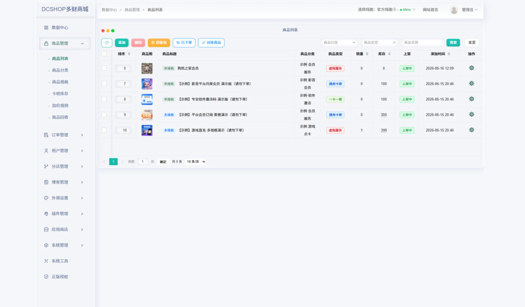Click the green 搜索 button
Screen dimensions: 525x307
[x=453, y=43]
